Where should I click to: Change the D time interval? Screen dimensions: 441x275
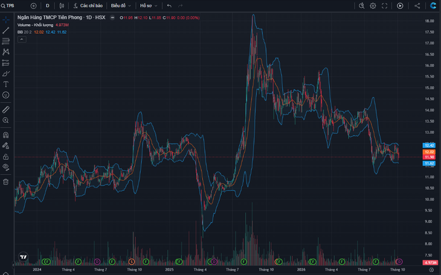coord(48,5)
